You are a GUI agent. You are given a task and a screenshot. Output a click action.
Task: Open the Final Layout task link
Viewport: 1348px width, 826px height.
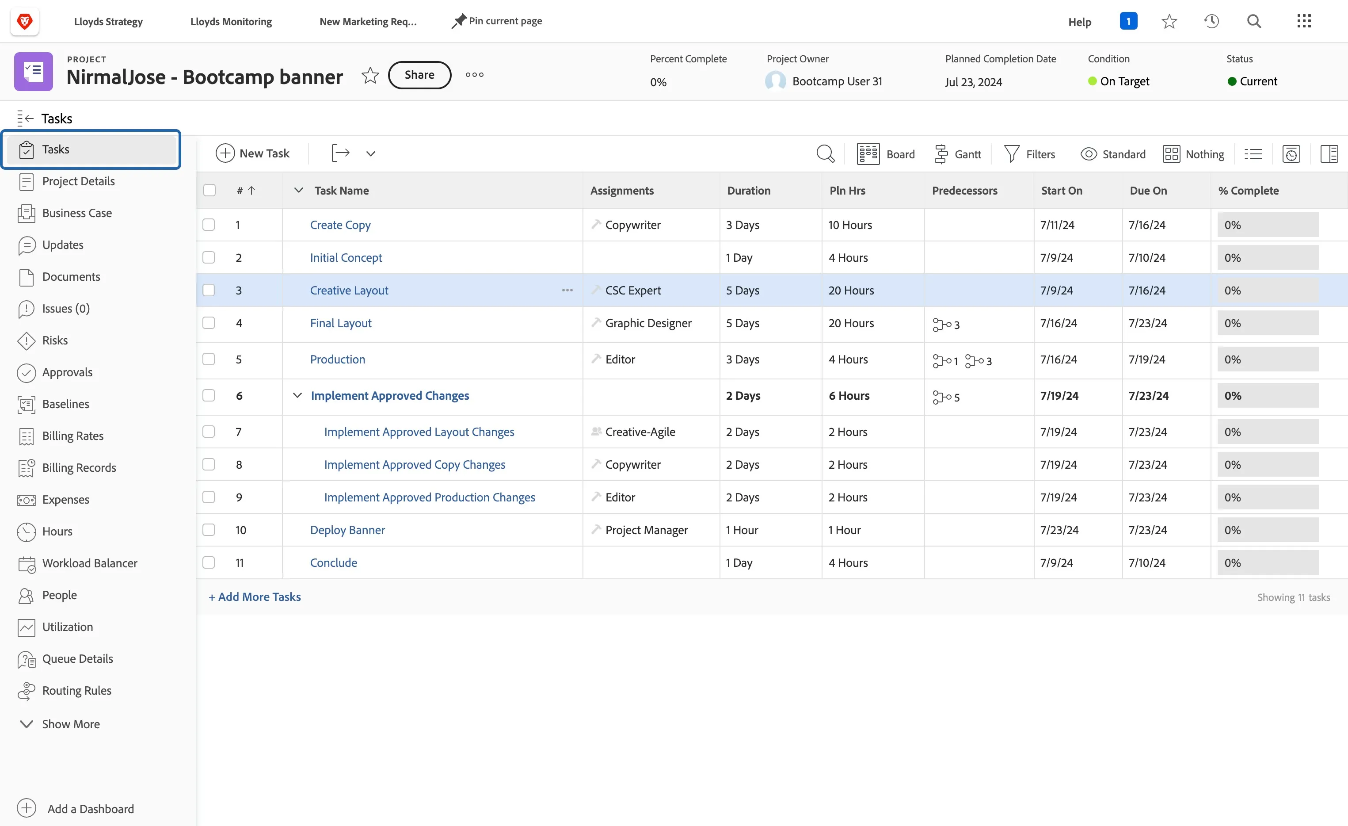tap(341, 323)
